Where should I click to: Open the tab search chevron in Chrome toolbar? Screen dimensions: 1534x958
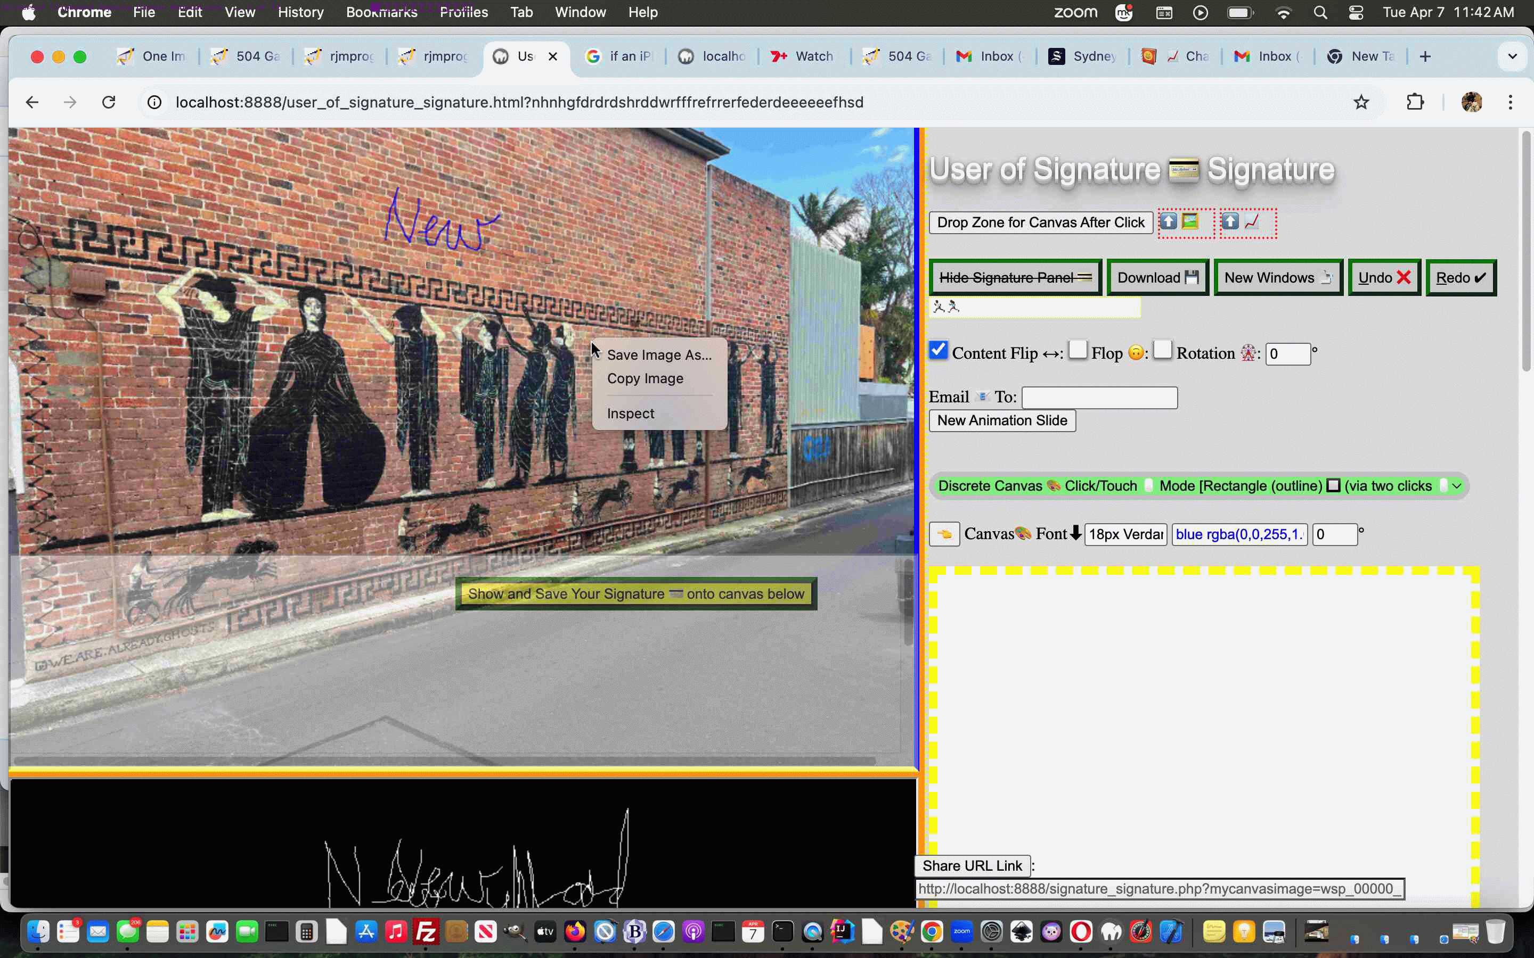(1514, 56)
